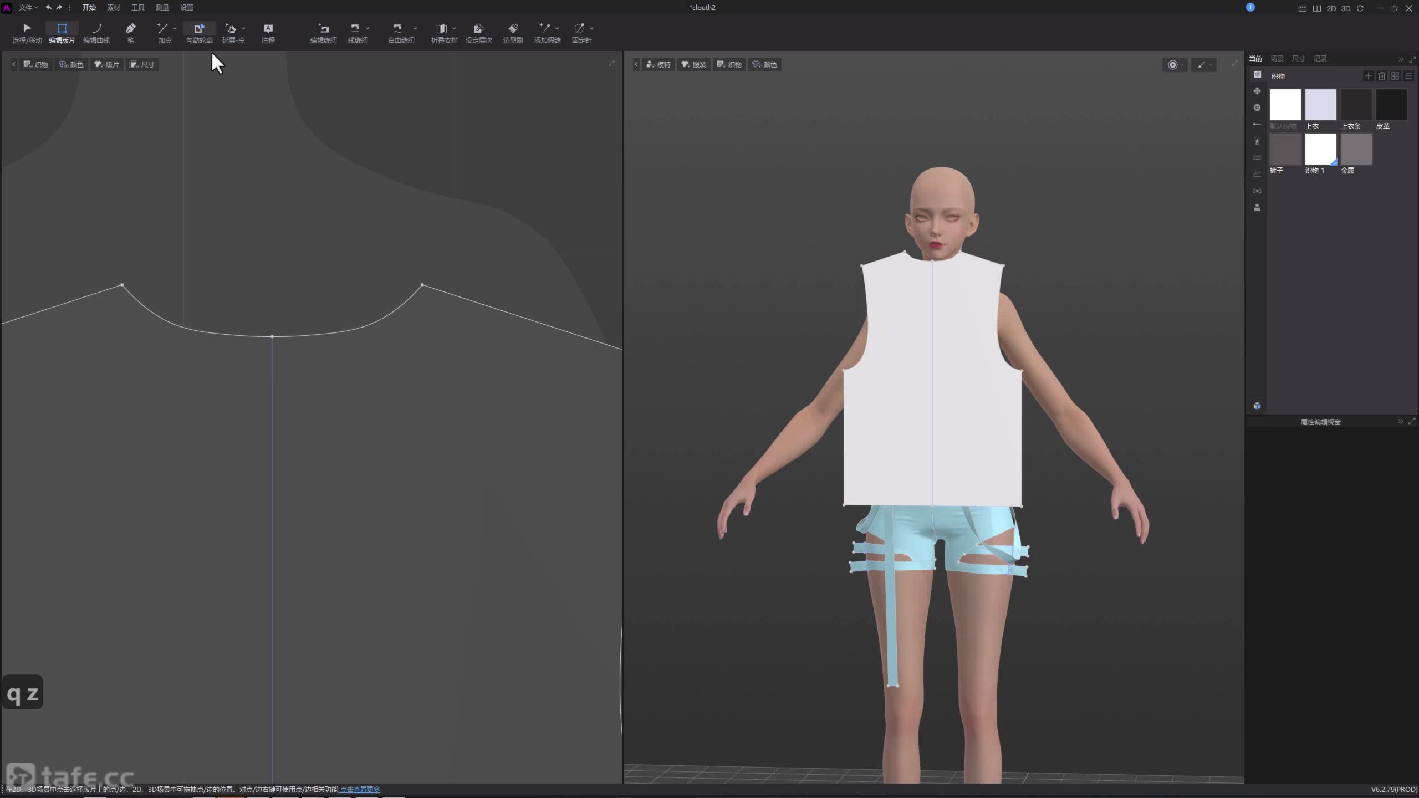Image resolution: width=1419 pixels, height=798 pixels.
Task: Follow the 点击查看更多 link in status bar
Action: coord(360,789)
